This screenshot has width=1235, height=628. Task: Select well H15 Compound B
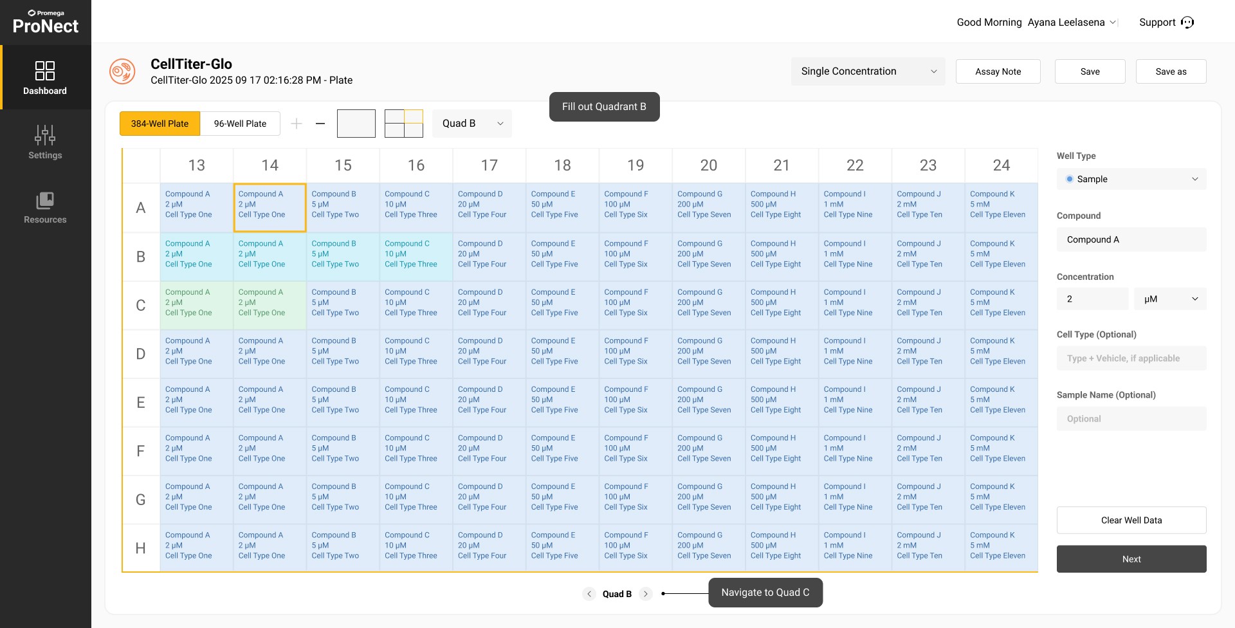pos(343,548)
